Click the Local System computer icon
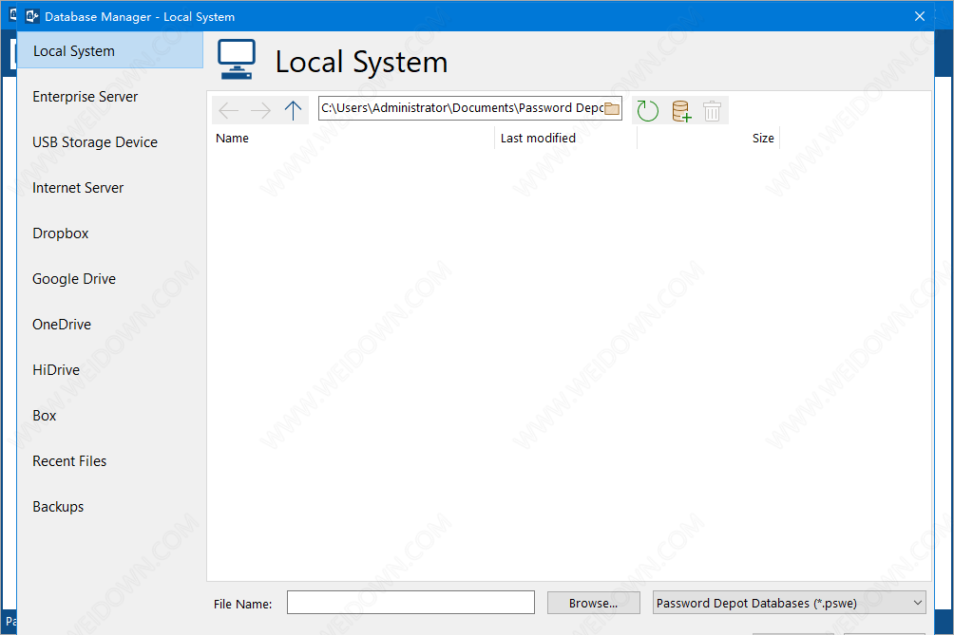The image size is (954, 635). click(x=236, y=60)
